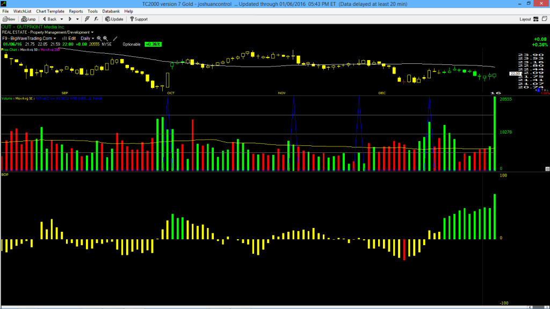The image size is (550, 309).
Task: Click the OUT - OUTFRONT Media Inc title
Action: point(33,27)
